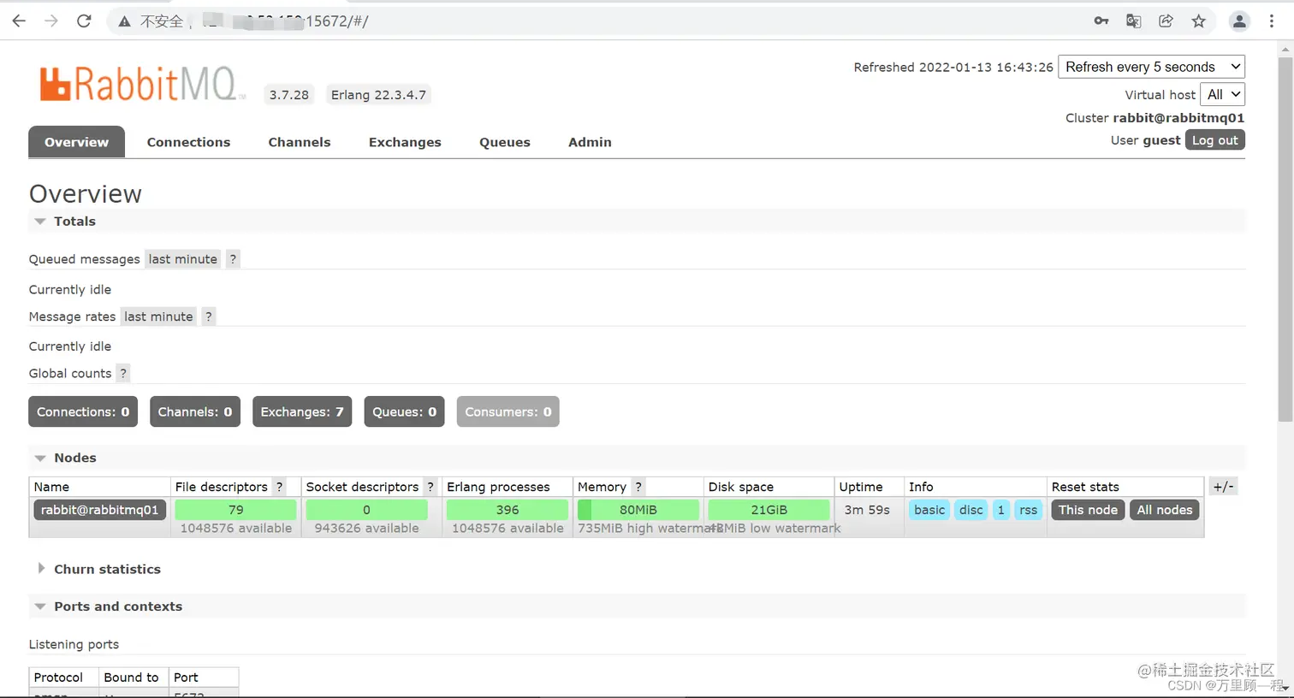Click the Disk space 21GiB bar

coord(769,510)
